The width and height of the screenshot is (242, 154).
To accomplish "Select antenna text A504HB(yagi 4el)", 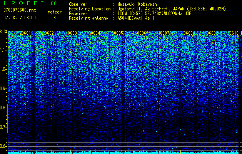I will tap(136, 18).
